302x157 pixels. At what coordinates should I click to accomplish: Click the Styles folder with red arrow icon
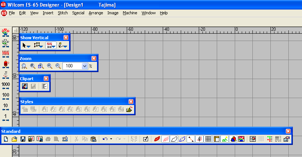coord(129,109)
